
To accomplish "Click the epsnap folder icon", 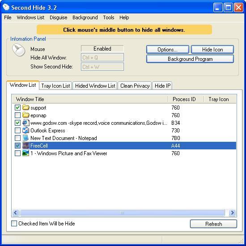I will pos(26,115).
